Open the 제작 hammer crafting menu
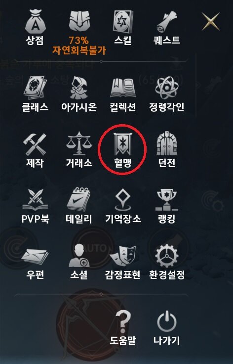This screenshot has width=233, height=364. pyautogui.click(x=35, y=144)
